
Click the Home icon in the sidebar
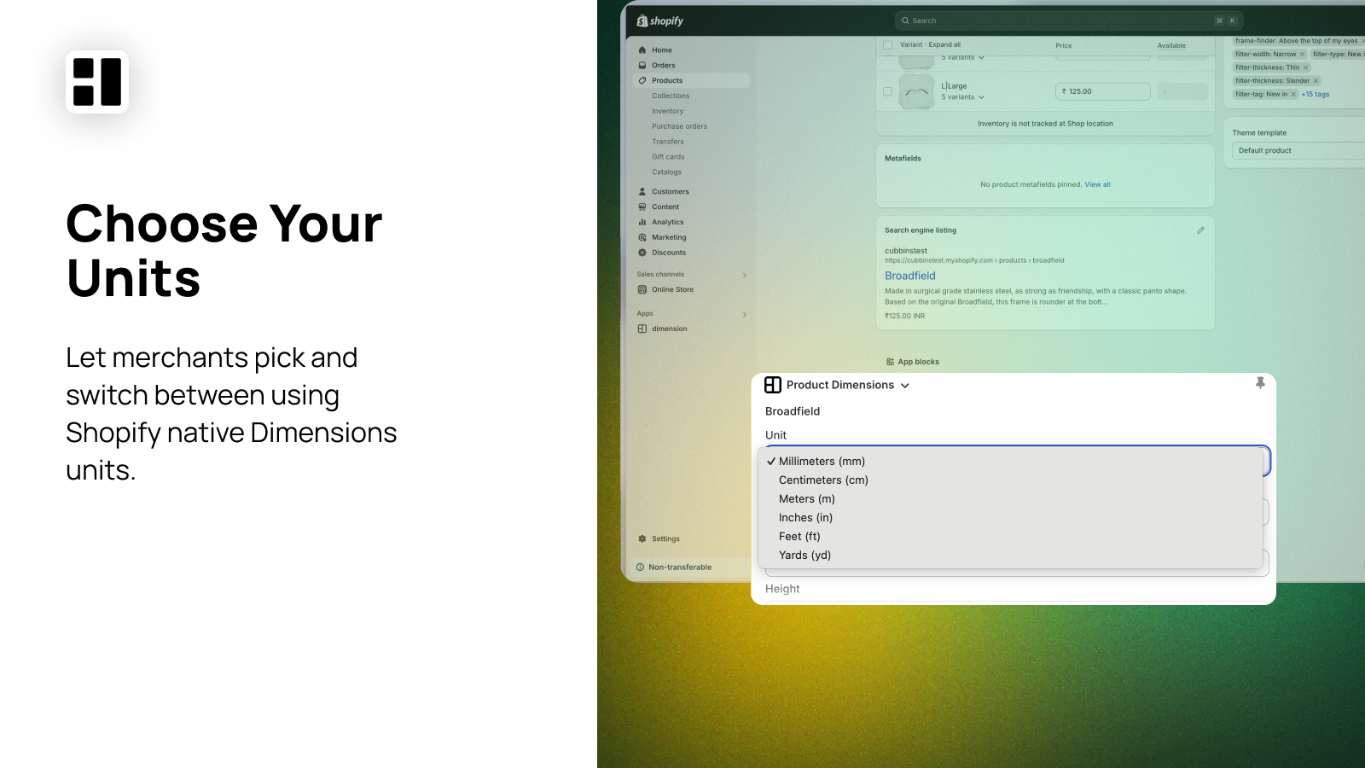pyautogui.click(x=642, y=50)
